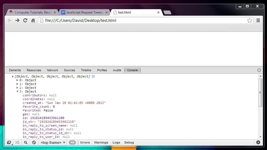Viewport: 267px width, 150px height.
Task: Open the Profiles panel
Action: click(102, 70)
